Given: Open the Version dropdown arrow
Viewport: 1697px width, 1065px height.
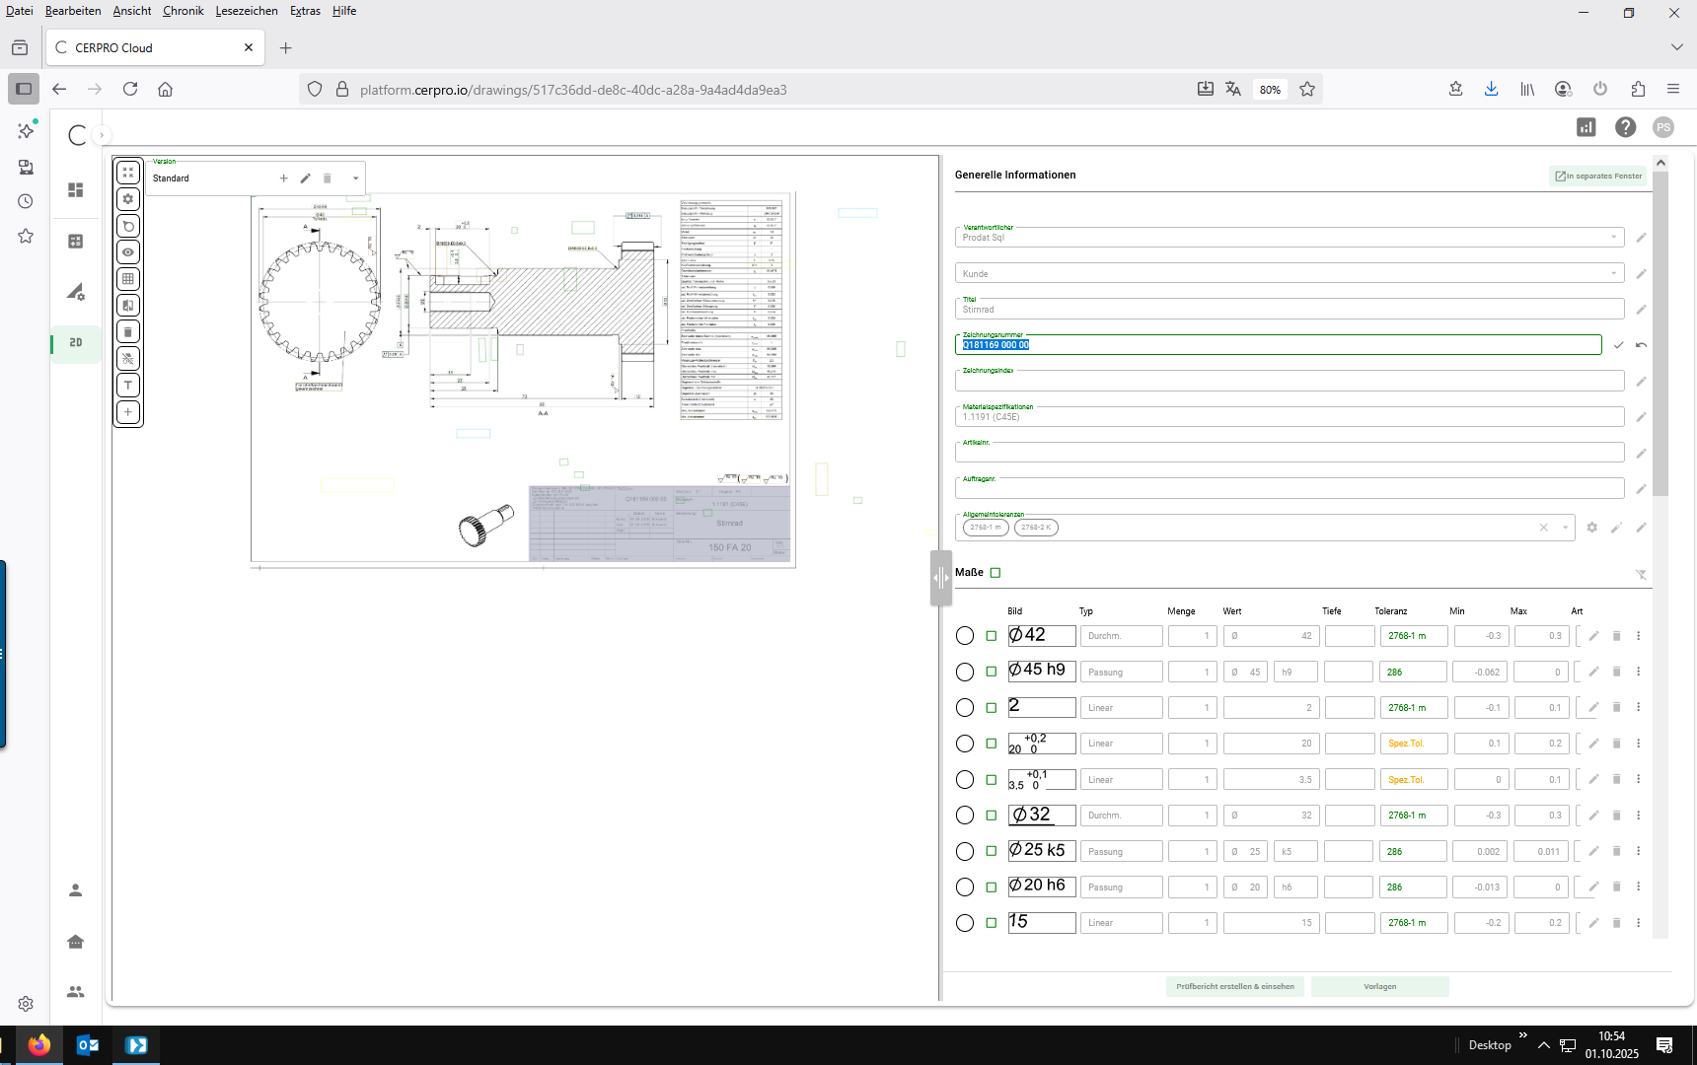Looking at the screenshot, I should (x=355, y=178).
